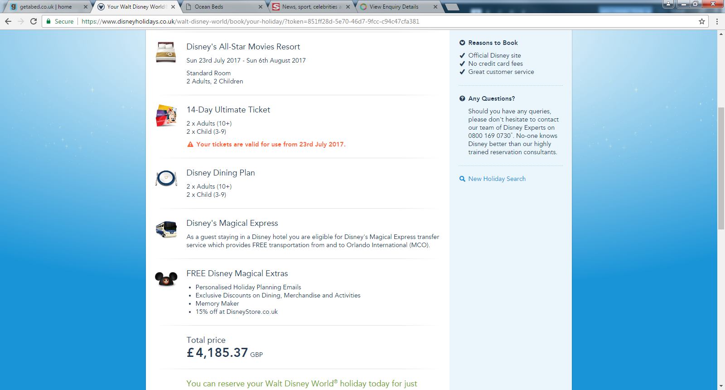Click the 14-Day Ultimate Ticket heading
The height and width of the screenshot is (390, 725).
(228, 110)
